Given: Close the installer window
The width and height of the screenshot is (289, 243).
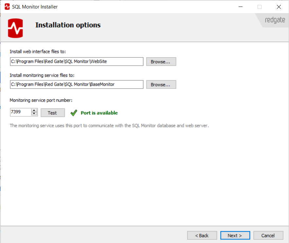Looking at the screenshot, I should tap(279, 7).
